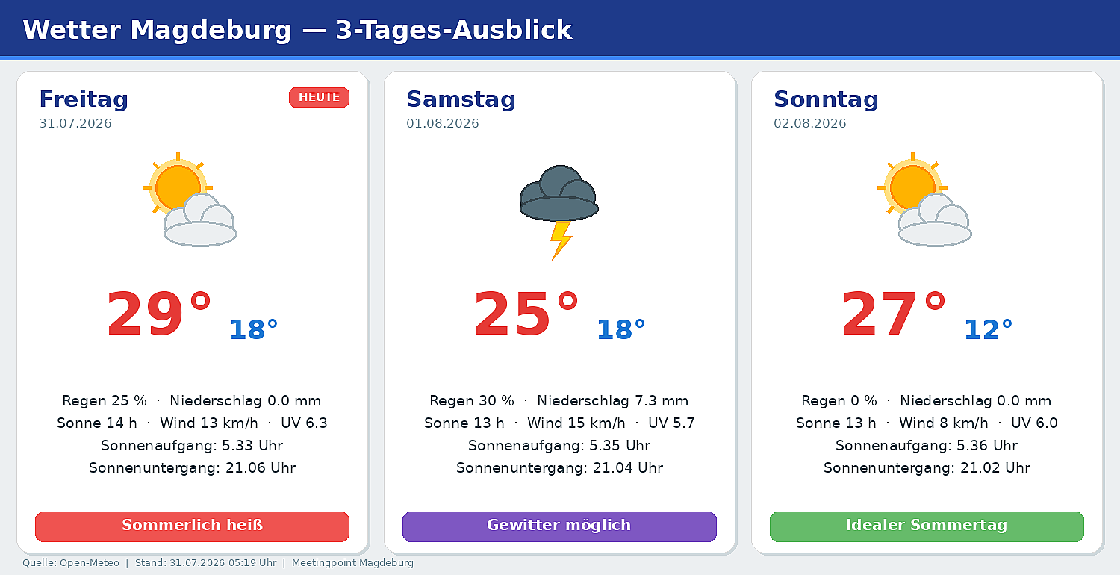Viewport: 1120px width, 575px height.
Task: Click the lightning bolt under Saturday's cloud
Action: (561, 240)
